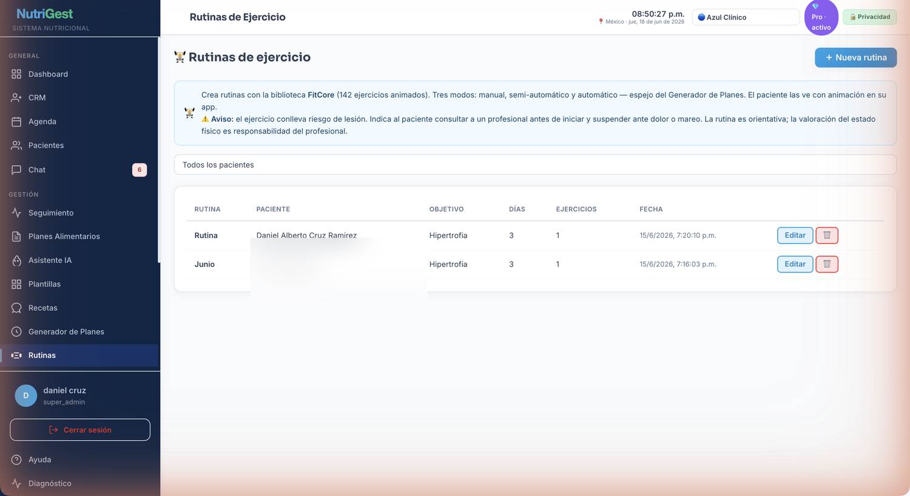Edit the routine named Junio
The height and width of the screenshot is (496, 910).
point(795,264)
